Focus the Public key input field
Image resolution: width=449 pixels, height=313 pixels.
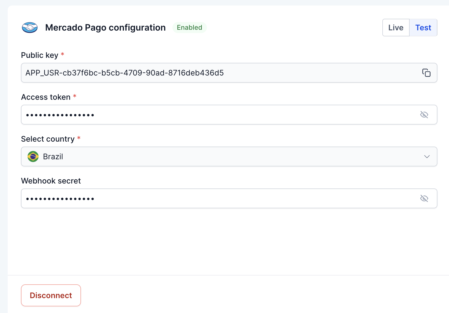(229, 73)
